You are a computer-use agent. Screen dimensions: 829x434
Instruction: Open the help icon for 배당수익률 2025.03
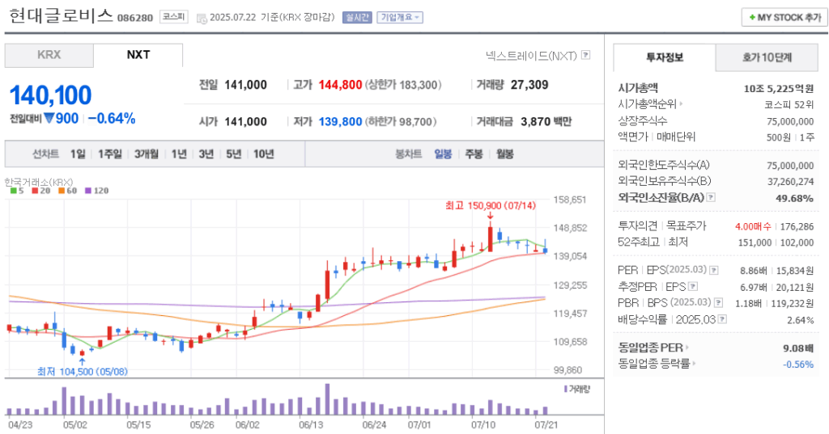[x=722, y=319]
